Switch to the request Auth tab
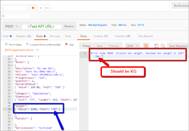The width and height of the screenshot is (189, 131). pyautogui.click(x=7, y=36)
